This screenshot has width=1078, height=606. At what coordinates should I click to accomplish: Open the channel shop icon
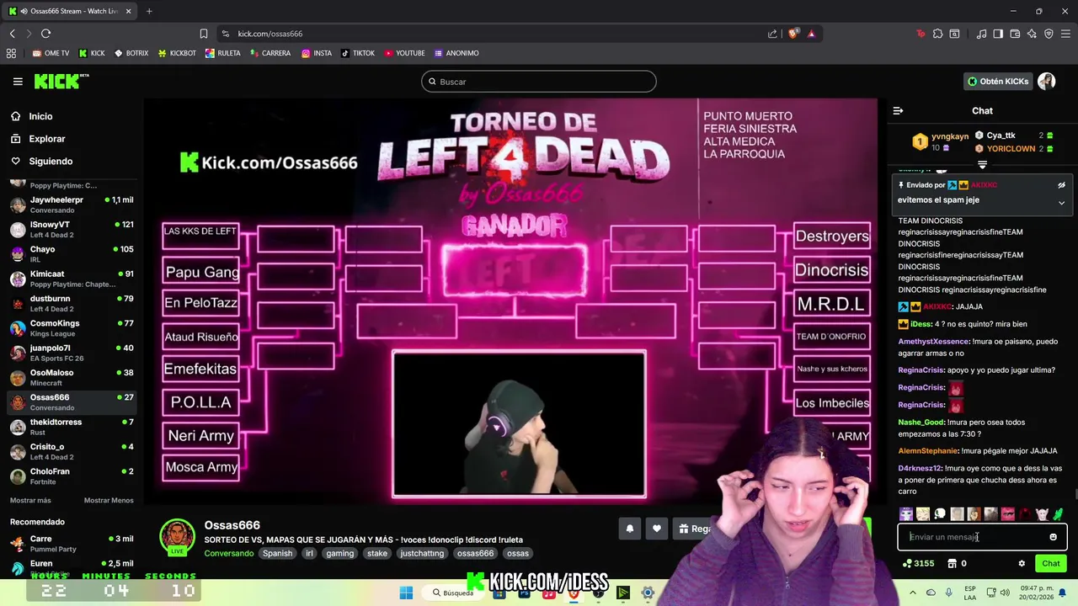(952, 564)
